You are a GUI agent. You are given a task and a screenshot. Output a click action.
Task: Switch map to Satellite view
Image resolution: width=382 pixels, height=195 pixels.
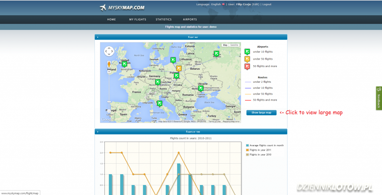click(234, 45)
